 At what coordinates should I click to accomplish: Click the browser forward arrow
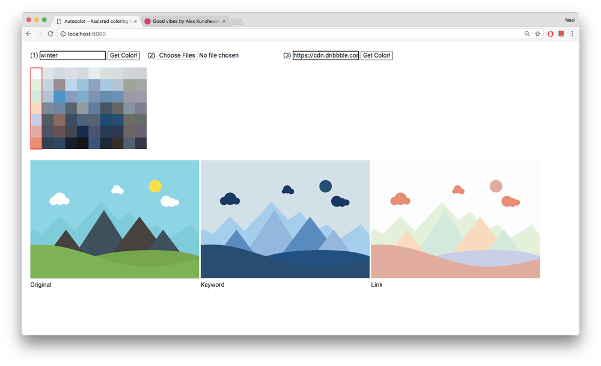point(40,34)
